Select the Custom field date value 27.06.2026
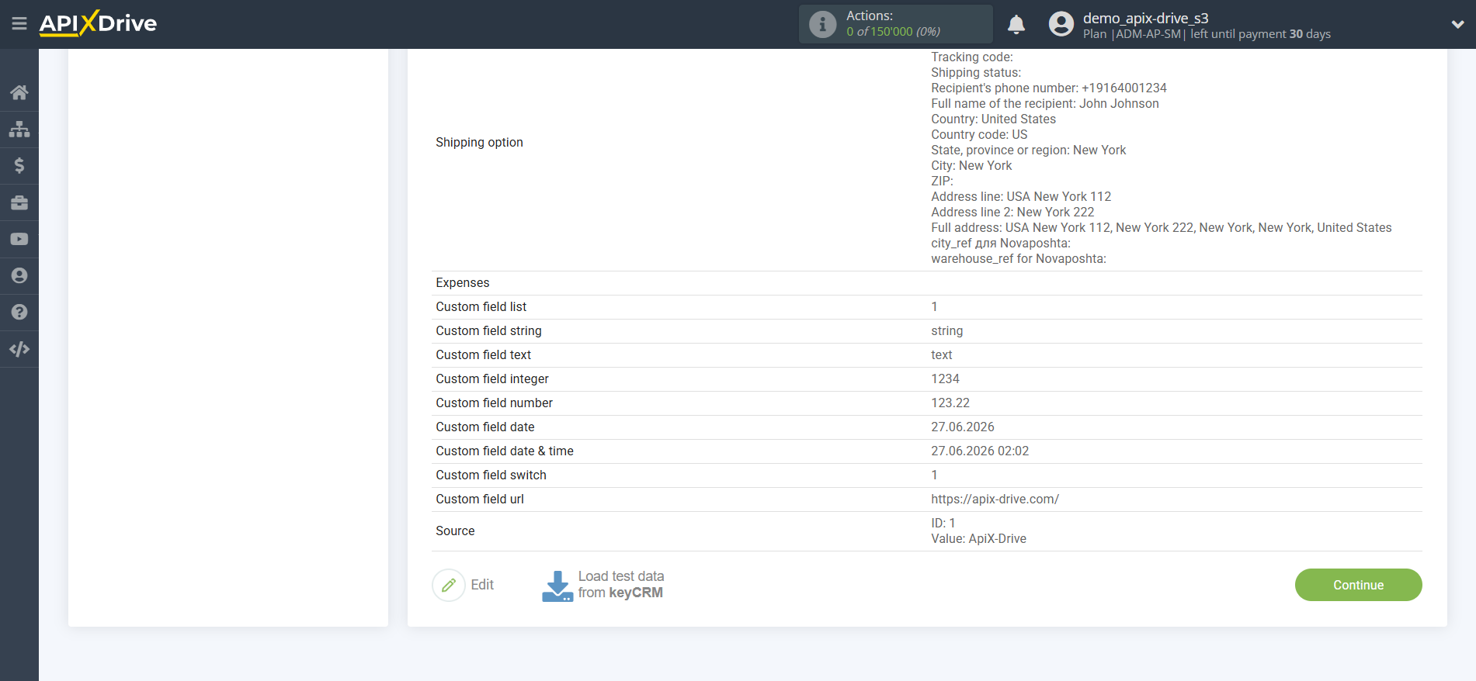Image resolution: width=1476 pixels, height=681 pixels. click(x=962, y=427)
